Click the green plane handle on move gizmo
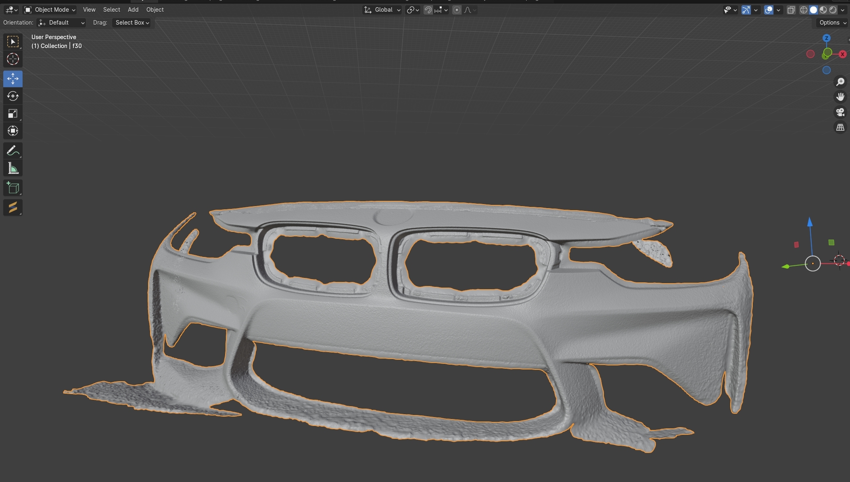 coord(831,242)
